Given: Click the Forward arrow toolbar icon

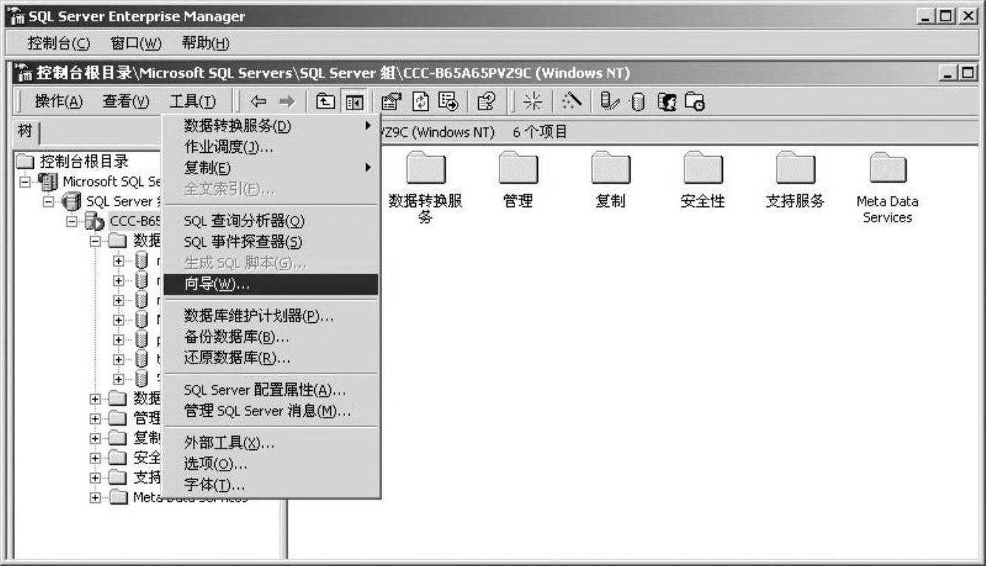Looking at the screenshot, I should [x=286, y=101].
